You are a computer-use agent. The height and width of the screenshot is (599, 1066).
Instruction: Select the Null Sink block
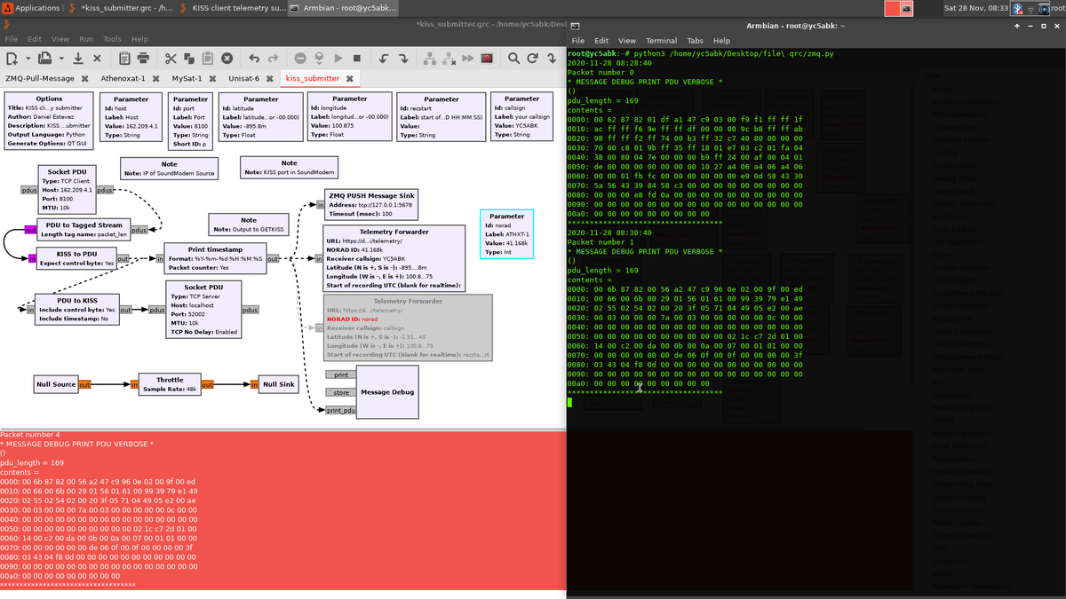(279, 384)
